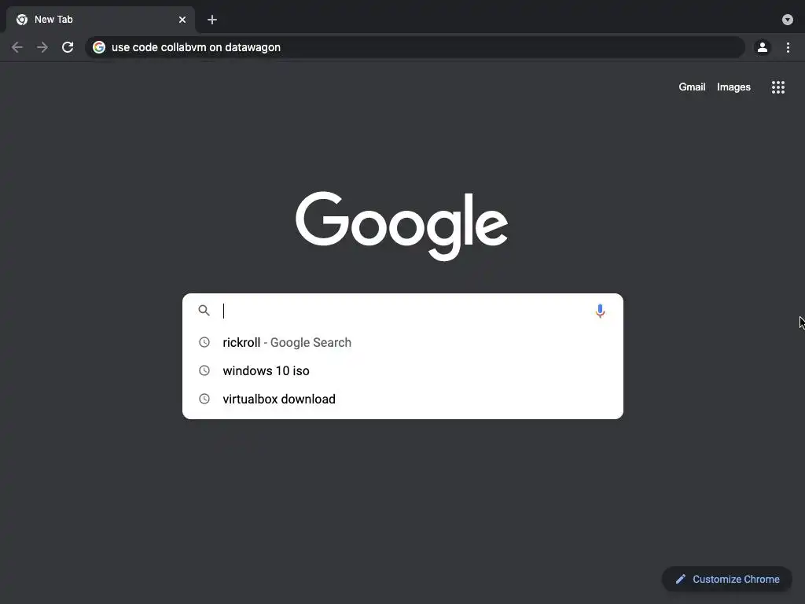This screenshot has height=604, width=805.
Task: Click Chrome favicon on New Tab
Action: pyautogui.click(x=21, y=20)
